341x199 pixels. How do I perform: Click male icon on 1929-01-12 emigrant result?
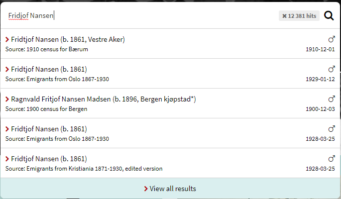coord(332,69)
